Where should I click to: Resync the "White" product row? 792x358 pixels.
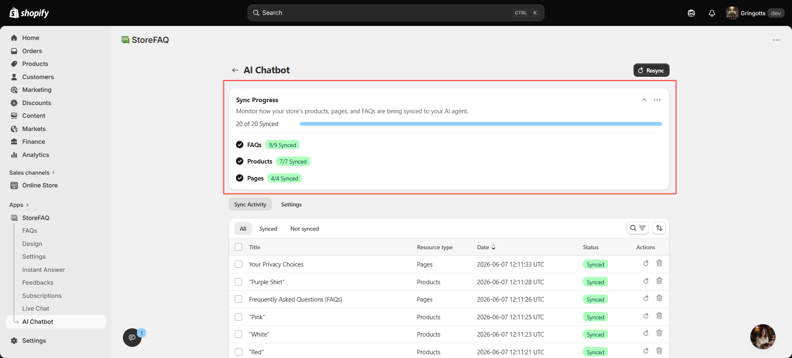646,333
